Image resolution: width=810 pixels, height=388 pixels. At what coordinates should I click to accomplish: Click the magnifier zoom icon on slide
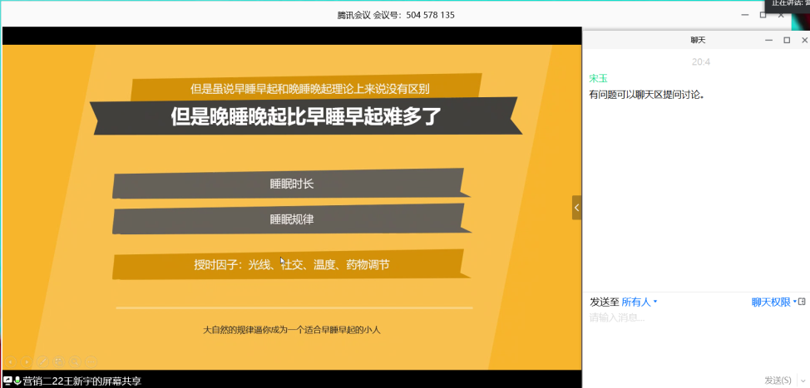(x=74, y=361)
